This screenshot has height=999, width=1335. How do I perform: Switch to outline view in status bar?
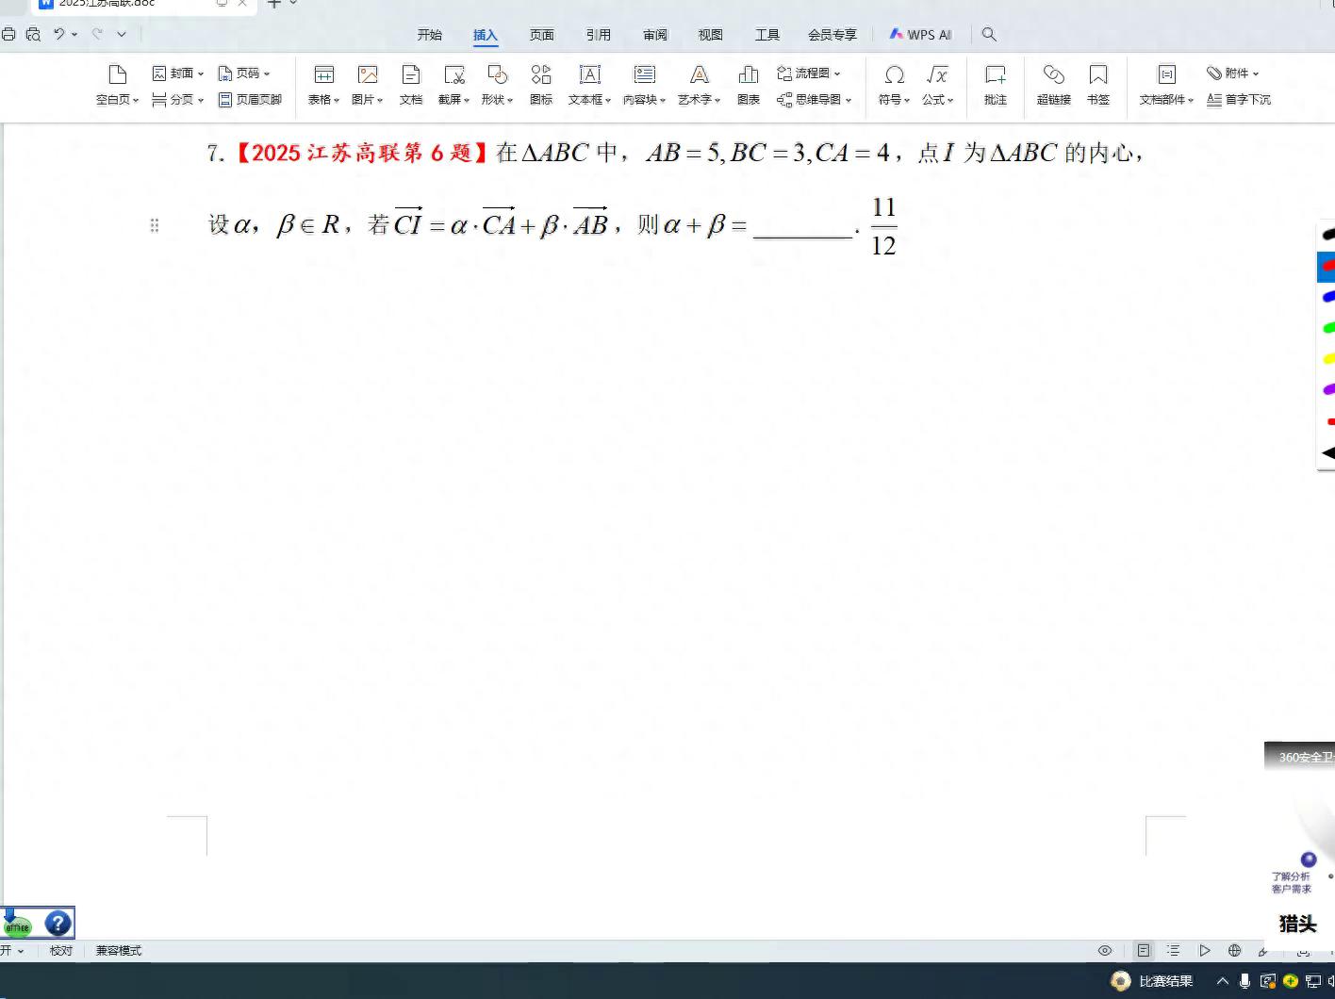click(1173, 950)
